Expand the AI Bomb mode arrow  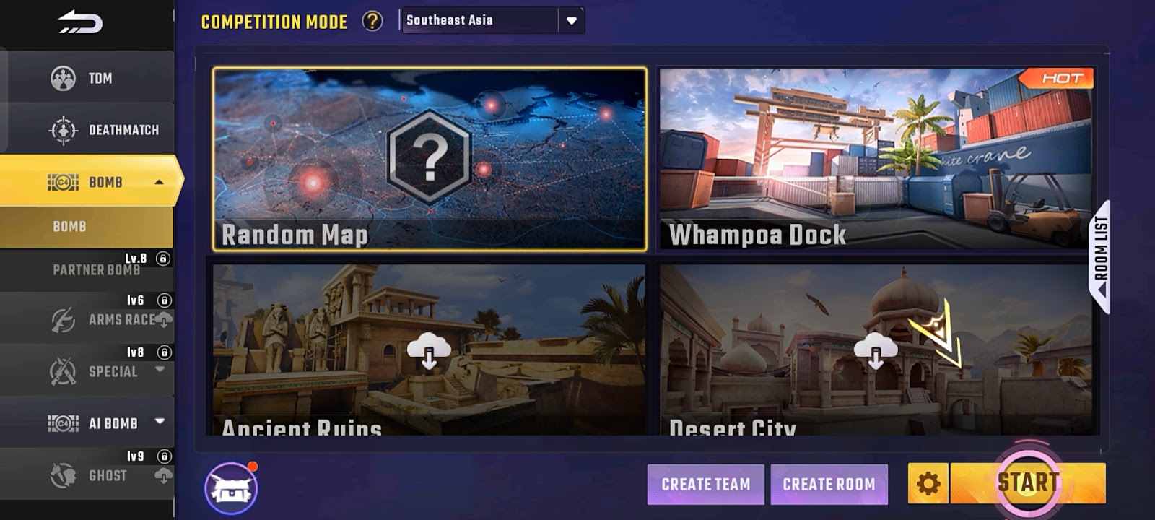tap(160, 421)
